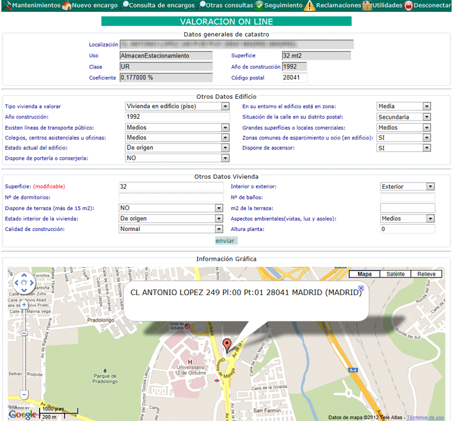This screenshot has width=453, height=421.
Task: Expand Colegios, centros asistenciales dropdown
Action: pos(225,138)
